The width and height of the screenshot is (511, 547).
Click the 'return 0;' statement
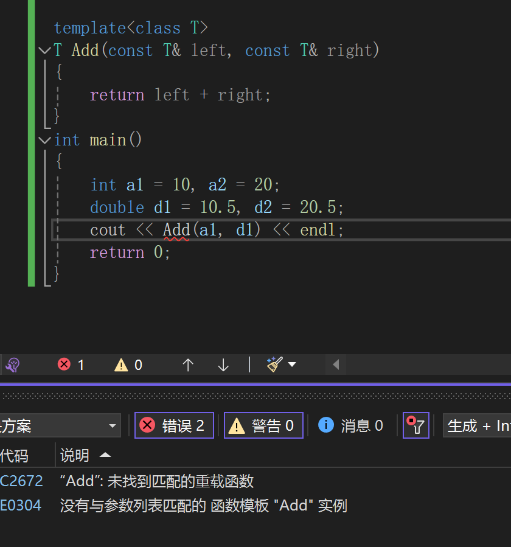(x=130, y=253)
